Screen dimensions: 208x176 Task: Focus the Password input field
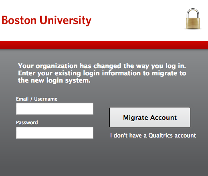click(55, 133)
